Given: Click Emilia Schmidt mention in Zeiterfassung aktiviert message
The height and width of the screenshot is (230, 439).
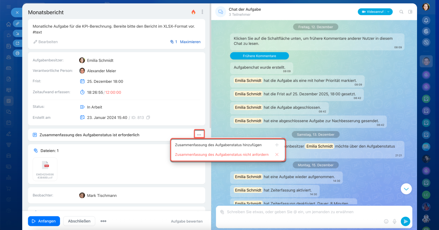Looking at the screenshot, I should [248, 190].
